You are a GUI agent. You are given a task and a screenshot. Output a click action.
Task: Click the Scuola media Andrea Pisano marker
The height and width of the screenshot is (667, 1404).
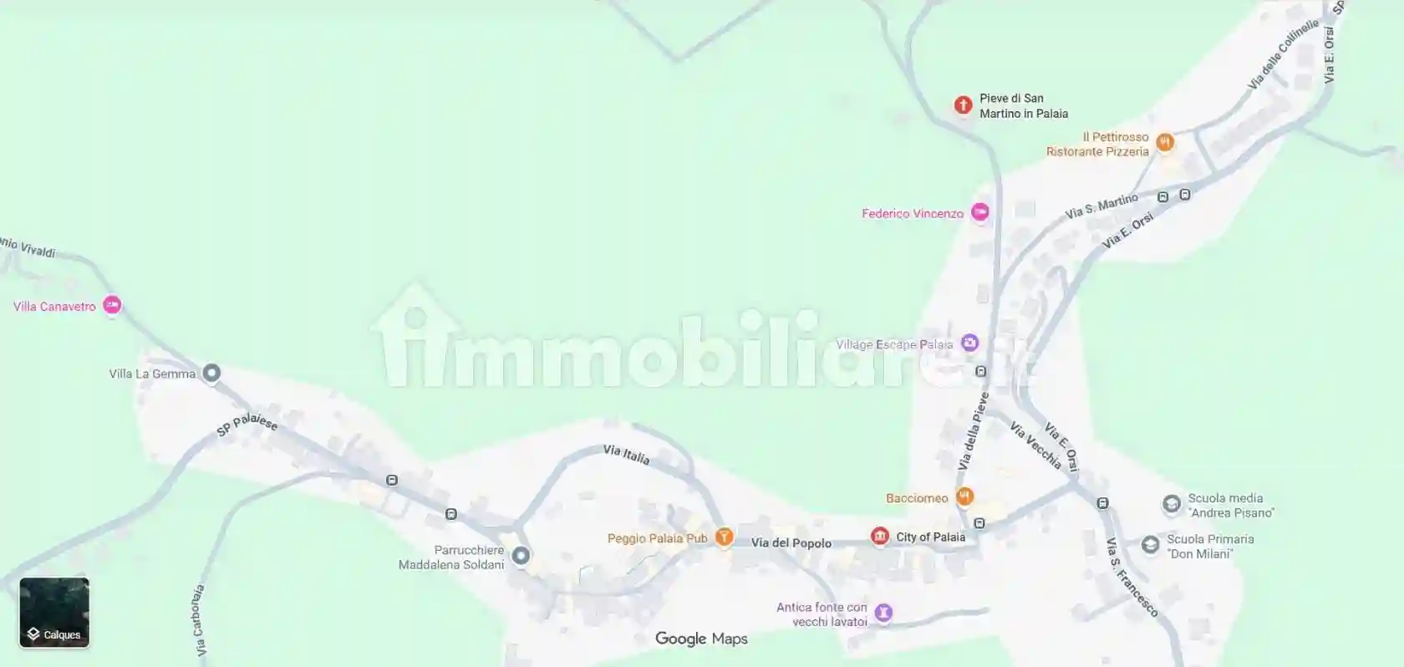(1171, 504)
